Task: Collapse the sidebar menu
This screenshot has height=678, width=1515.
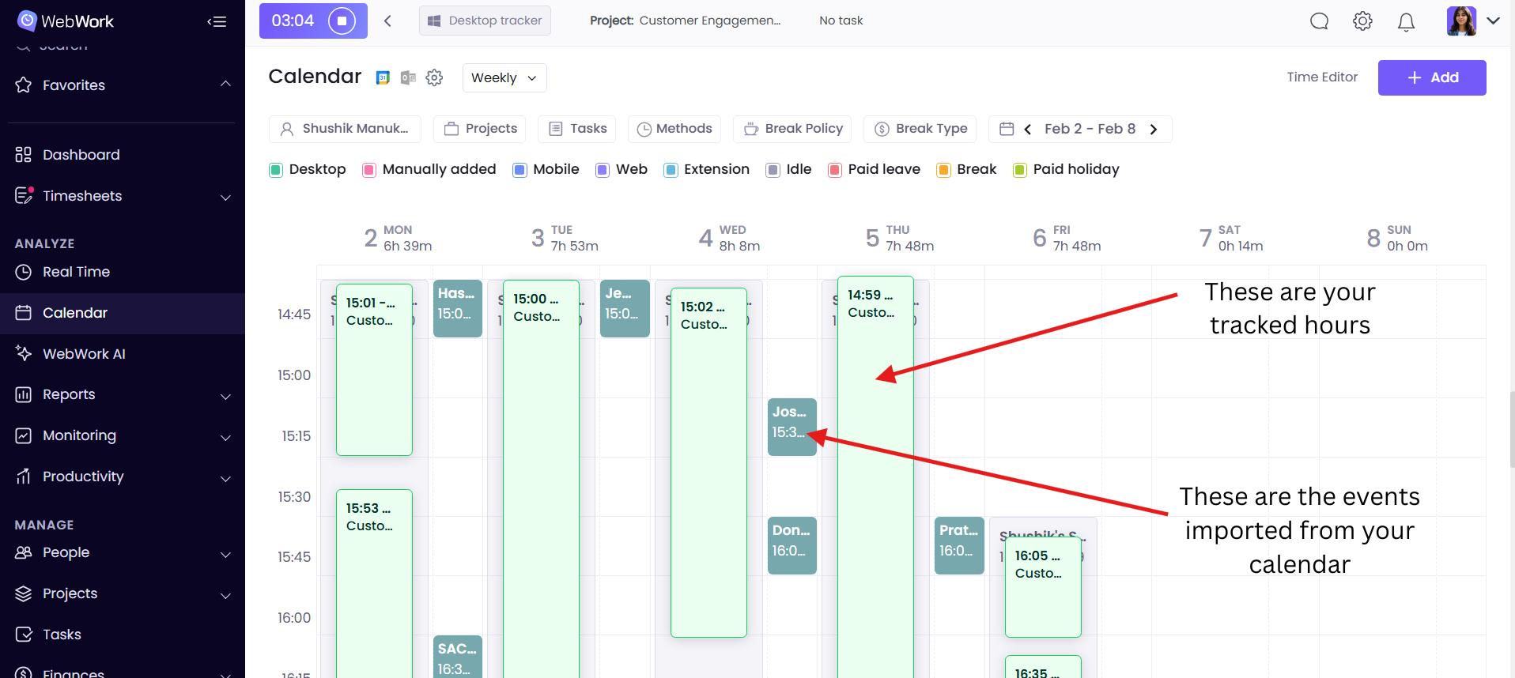Action: tap(217, 21)
